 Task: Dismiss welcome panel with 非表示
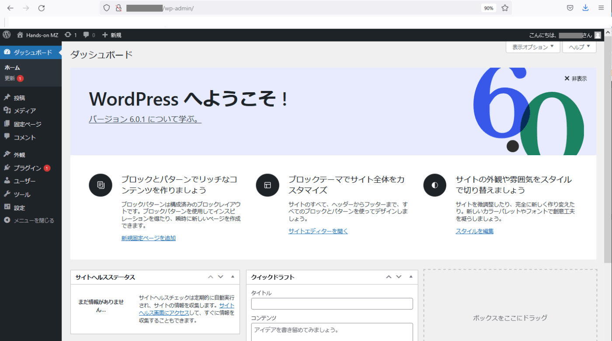coord(576,79)
